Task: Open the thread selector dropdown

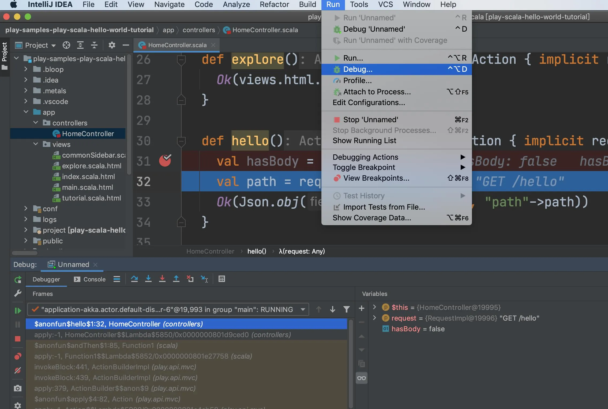Action: (303, 310)
